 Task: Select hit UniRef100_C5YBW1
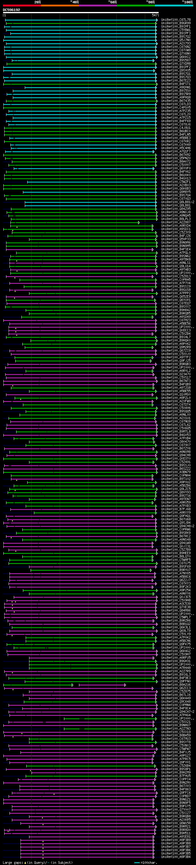coord(176,30)
